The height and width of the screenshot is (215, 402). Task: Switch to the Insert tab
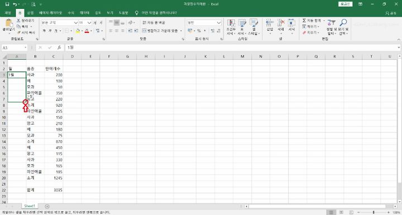point(31,13)
